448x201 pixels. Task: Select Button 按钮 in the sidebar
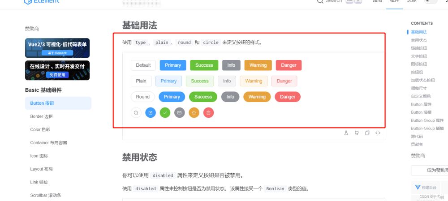(x=58, y=103)
